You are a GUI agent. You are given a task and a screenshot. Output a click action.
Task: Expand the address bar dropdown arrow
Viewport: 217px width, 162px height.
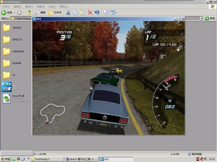point(201,18)
